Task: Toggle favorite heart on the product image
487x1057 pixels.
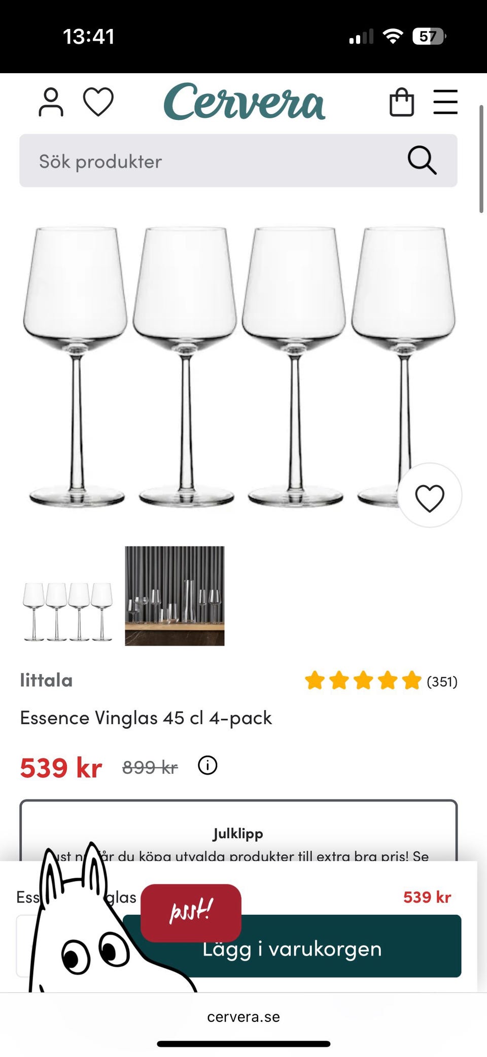Action: pos(429,496)
